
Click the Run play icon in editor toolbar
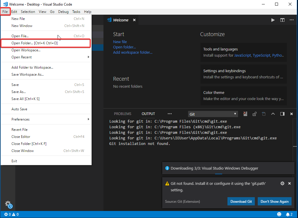point(273,20)
